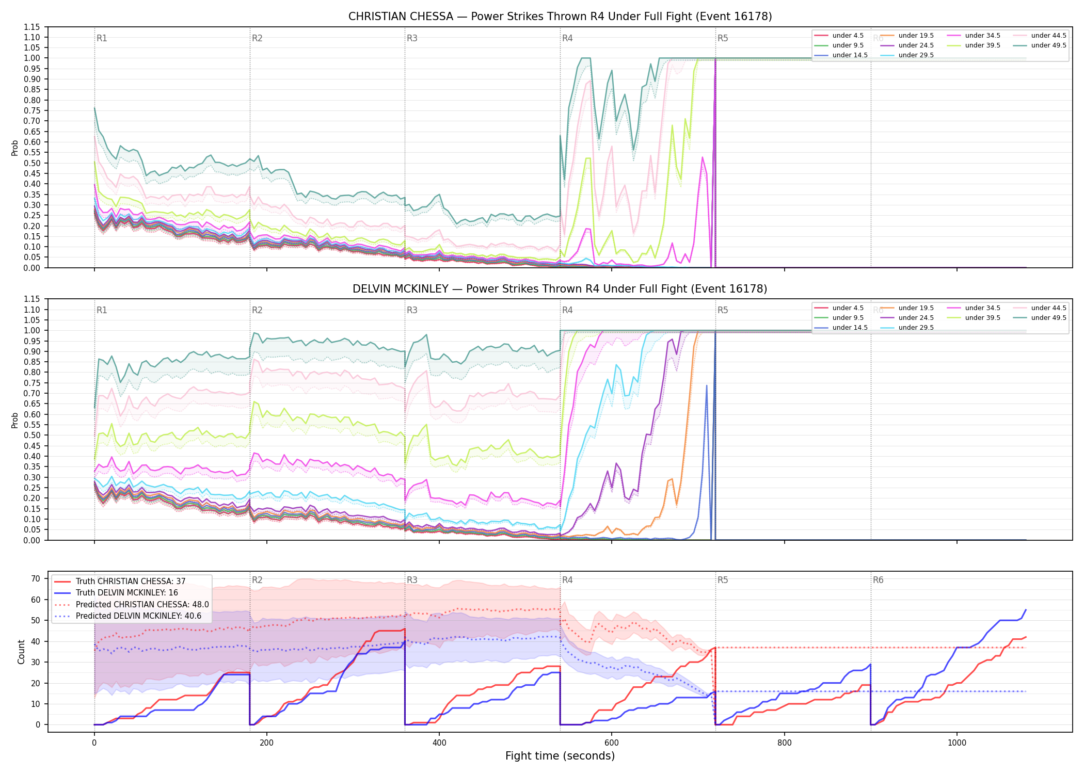Click the 1.15 tick on the top chart y-axis
This screenshot has height=774, width=1084.
coord(31,27)
